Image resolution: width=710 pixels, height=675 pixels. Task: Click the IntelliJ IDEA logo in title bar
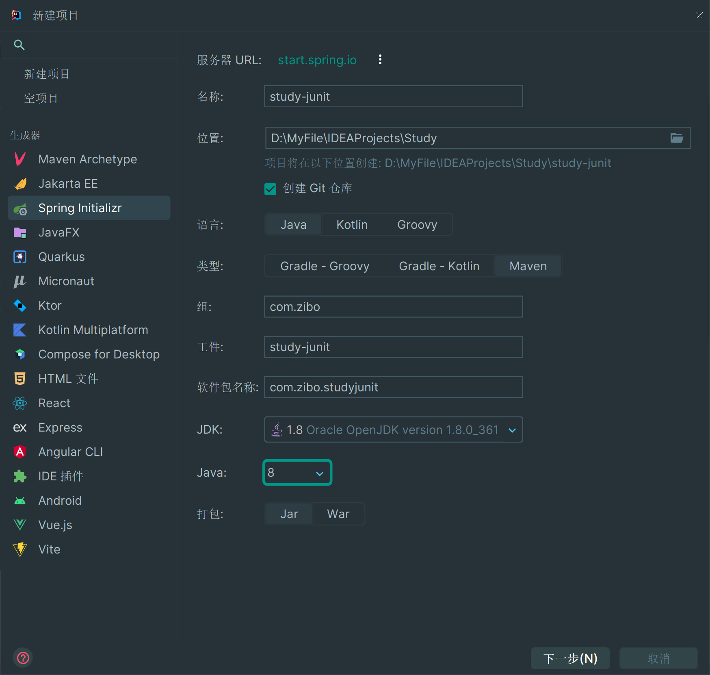[x=16, y=15]
